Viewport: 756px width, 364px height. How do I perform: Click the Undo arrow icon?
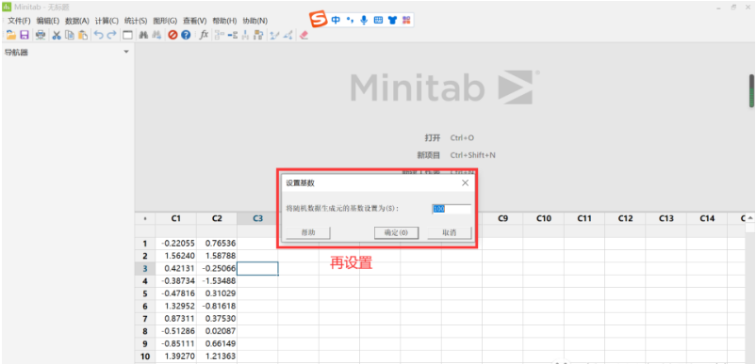pyautogui.click(x=98, y=35)
